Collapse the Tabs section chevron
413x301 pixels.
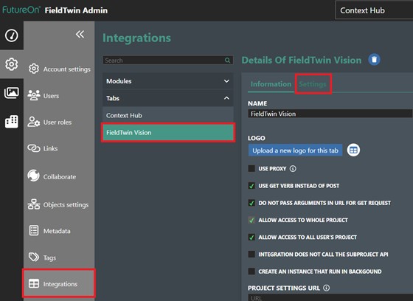[226, 98]
